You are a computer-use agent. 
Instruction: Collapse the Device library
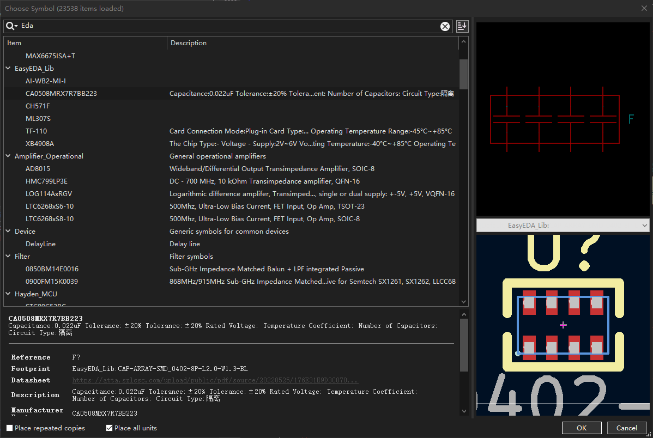[x=8, y=230]
